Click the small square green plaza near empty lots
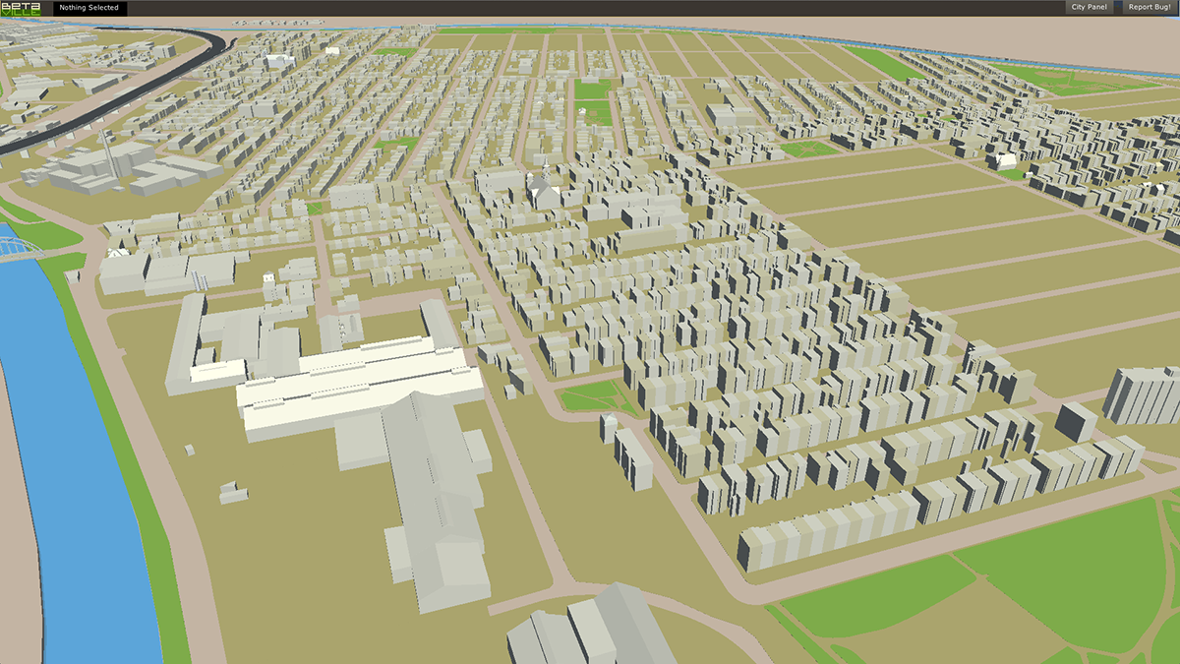Image resolution: width=1180 pixels, height=664 pixels. 809,150
